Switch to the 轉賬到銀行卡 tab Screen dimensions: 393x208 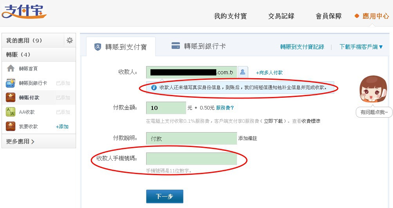(199, 46)
